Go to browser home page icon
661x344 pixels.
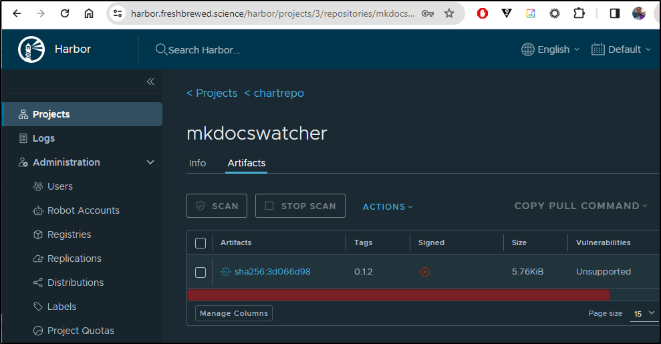[88, 13]
